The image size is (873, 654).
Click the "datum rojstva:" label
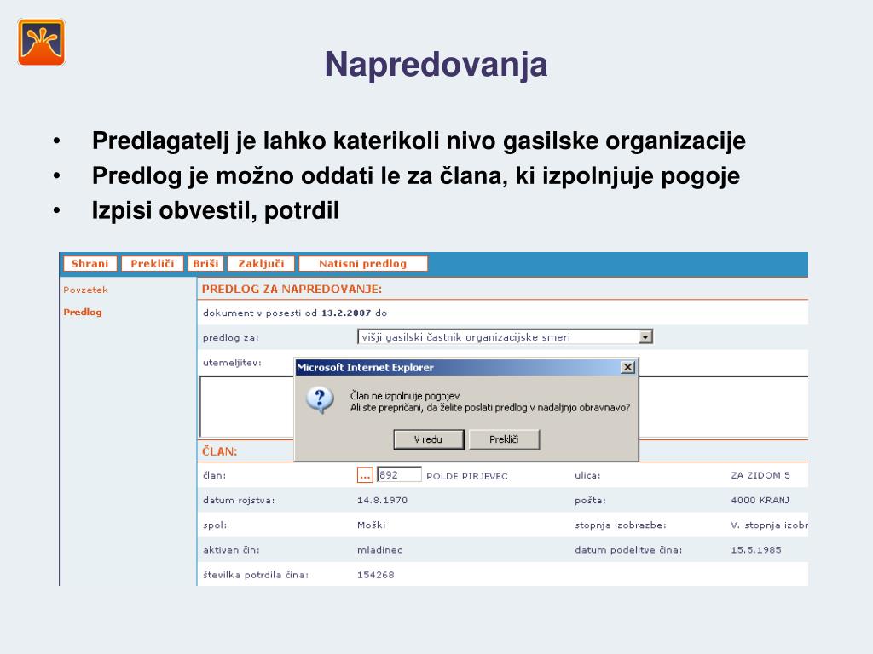[x=239, y=501]
